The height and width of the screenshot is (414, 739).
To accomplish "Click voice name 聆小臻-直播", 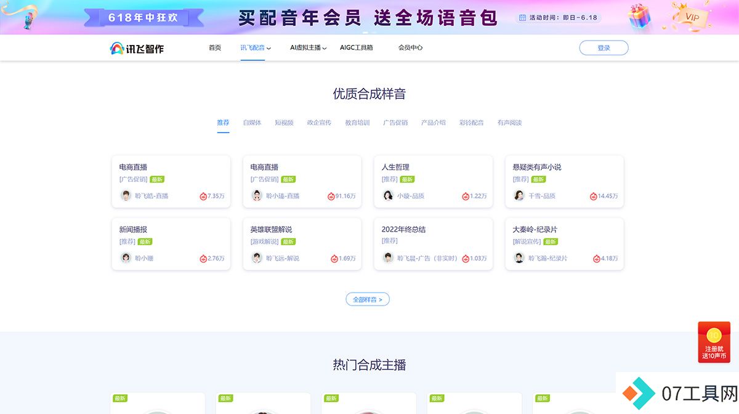I will pyautogui.click(x=283, y=196).
